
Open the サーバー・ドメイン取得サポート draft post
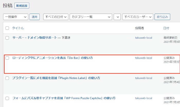click(35, 38)
